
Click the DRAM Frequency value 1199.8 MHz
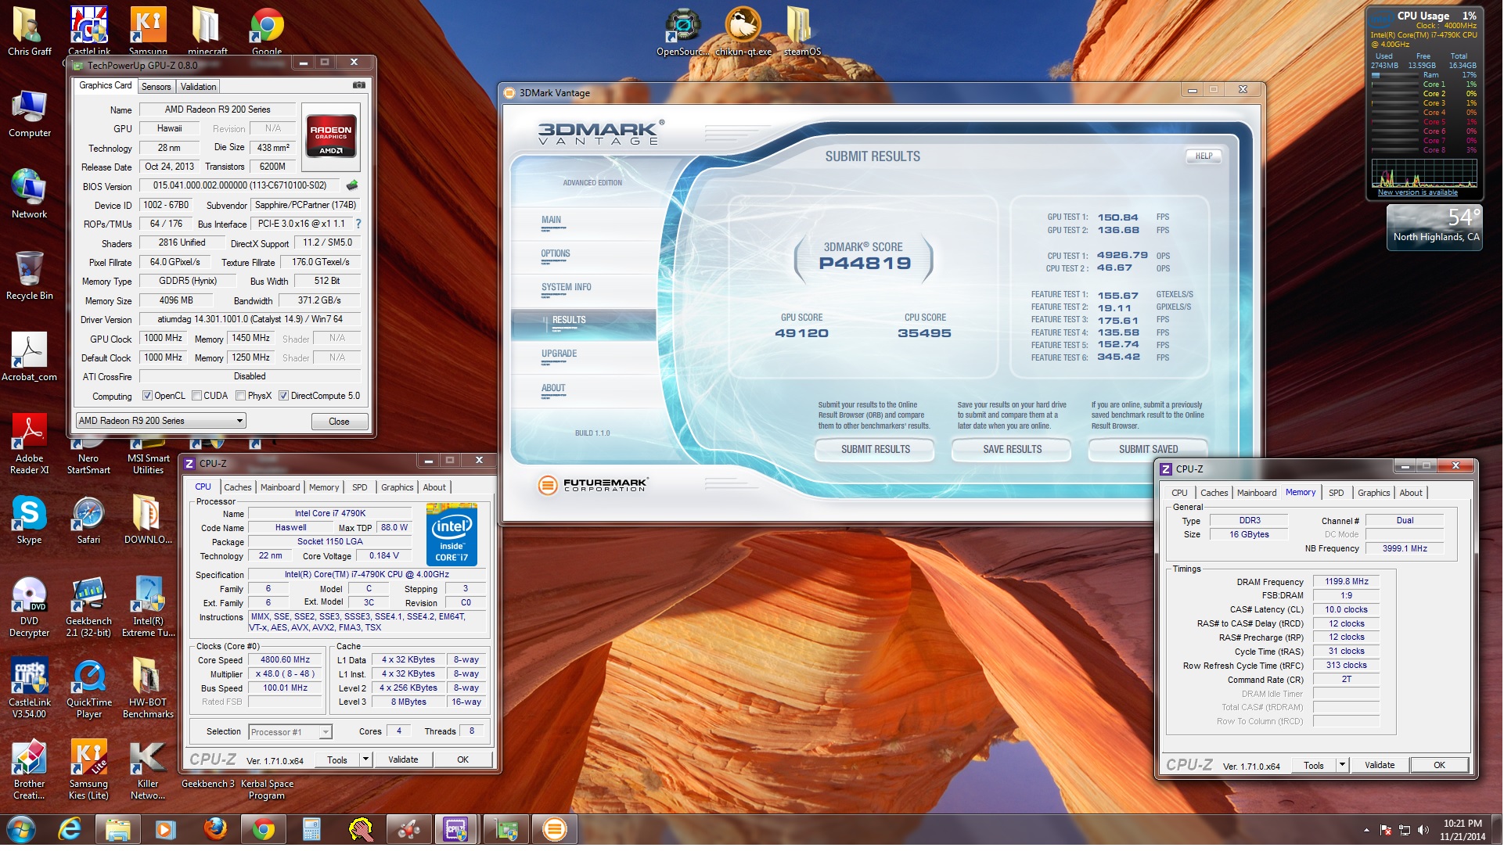pos(1346,582)
